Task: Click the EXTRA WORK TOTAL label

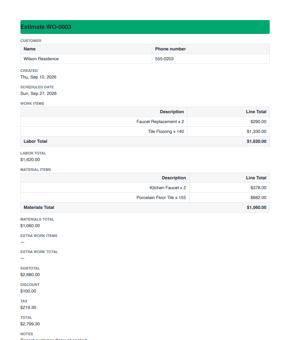Action: (39, 252)
